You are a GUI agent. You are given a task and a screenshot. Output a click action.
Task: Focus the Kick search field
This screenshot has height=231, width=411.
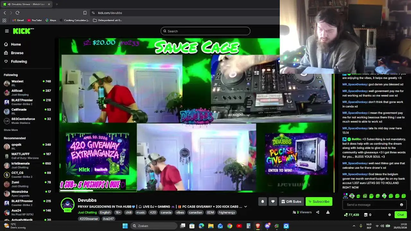205,31
